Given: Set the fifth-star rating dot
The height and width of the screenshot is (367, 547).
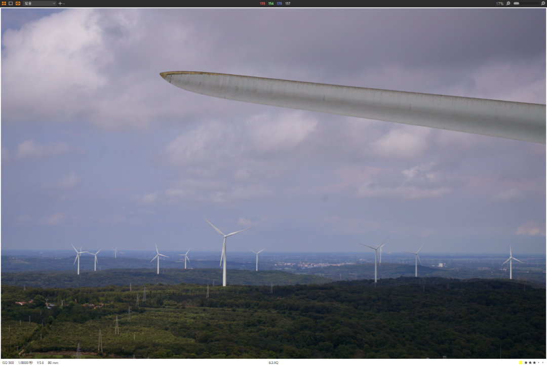Looking at the screenshot, I should (x=542, y=363).
